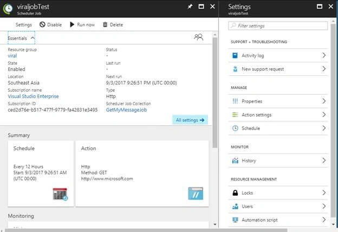This screenshot has width=338, height=232.
Task: Expand History chevron
Action: pyautogui.click(x=324, y=160)
